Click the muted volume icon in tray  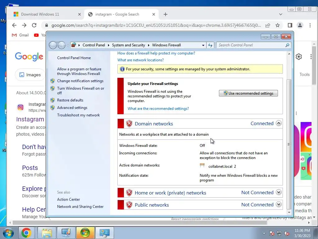(x=287, y=233)
